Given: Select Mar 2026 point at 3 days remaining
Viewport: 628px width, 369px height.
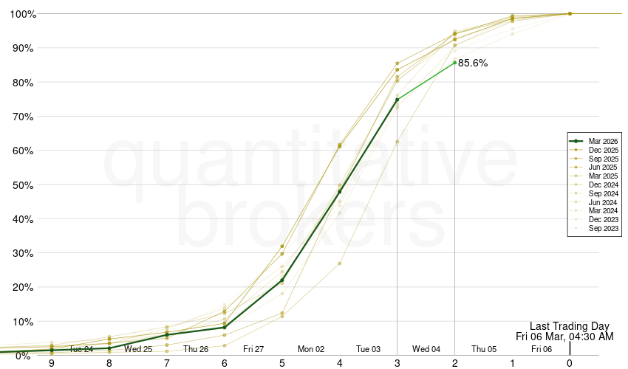Looking at the screenshot, I should (397, 100).
